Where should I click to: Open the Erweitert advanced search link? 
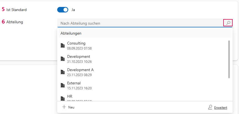pos(220,107)
